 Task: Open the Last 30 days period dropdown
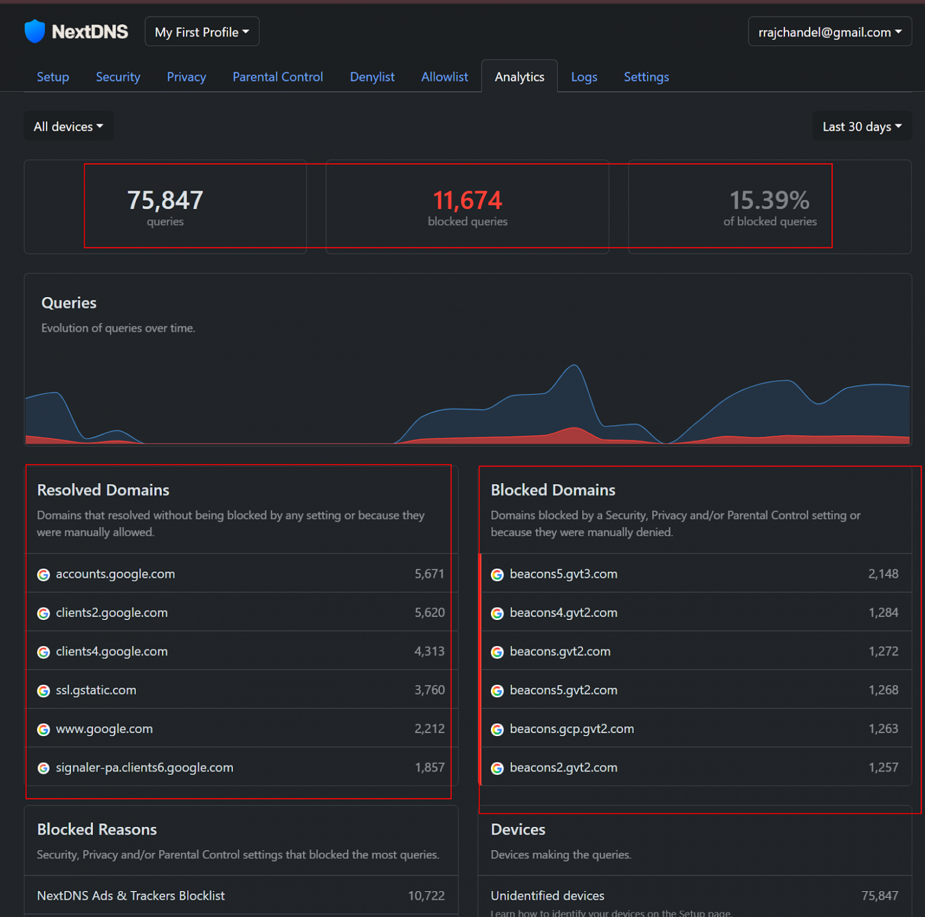pyautogui.click(x=862, y=126)
